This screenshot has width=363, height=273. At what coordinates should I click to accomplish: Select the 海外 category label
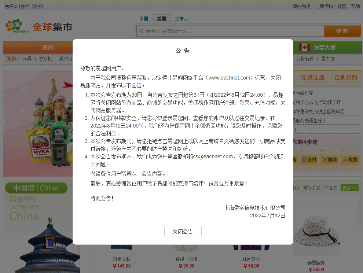coord(12,59)
